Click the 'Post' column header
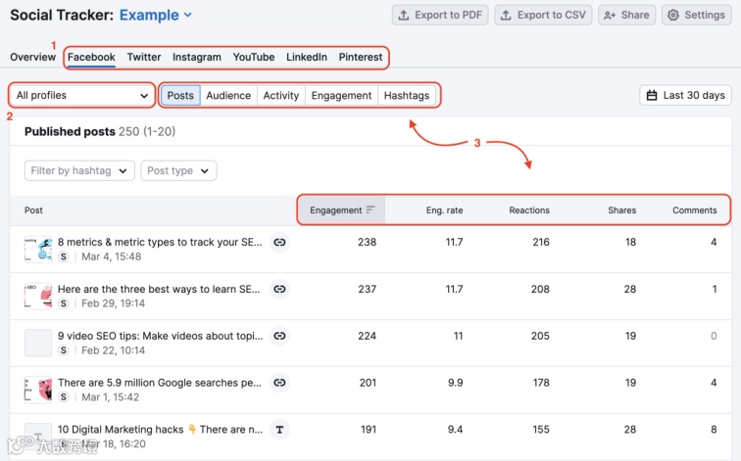Viewport: 741px width, 461px height. tap(33, 210)
